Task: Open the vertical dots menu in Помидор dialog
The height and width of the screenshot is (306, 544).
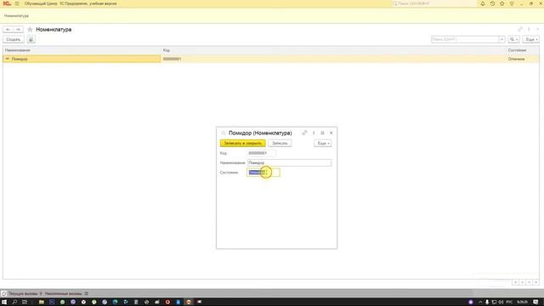Action: pyautogui.click(x=314, y=133)
